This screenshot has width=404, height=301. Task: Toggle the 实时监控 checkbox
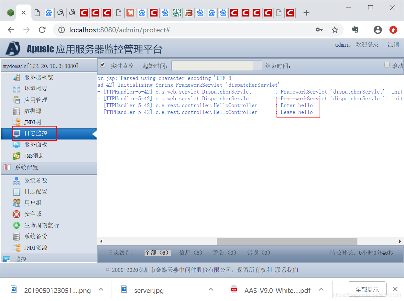tap(103, 65)
